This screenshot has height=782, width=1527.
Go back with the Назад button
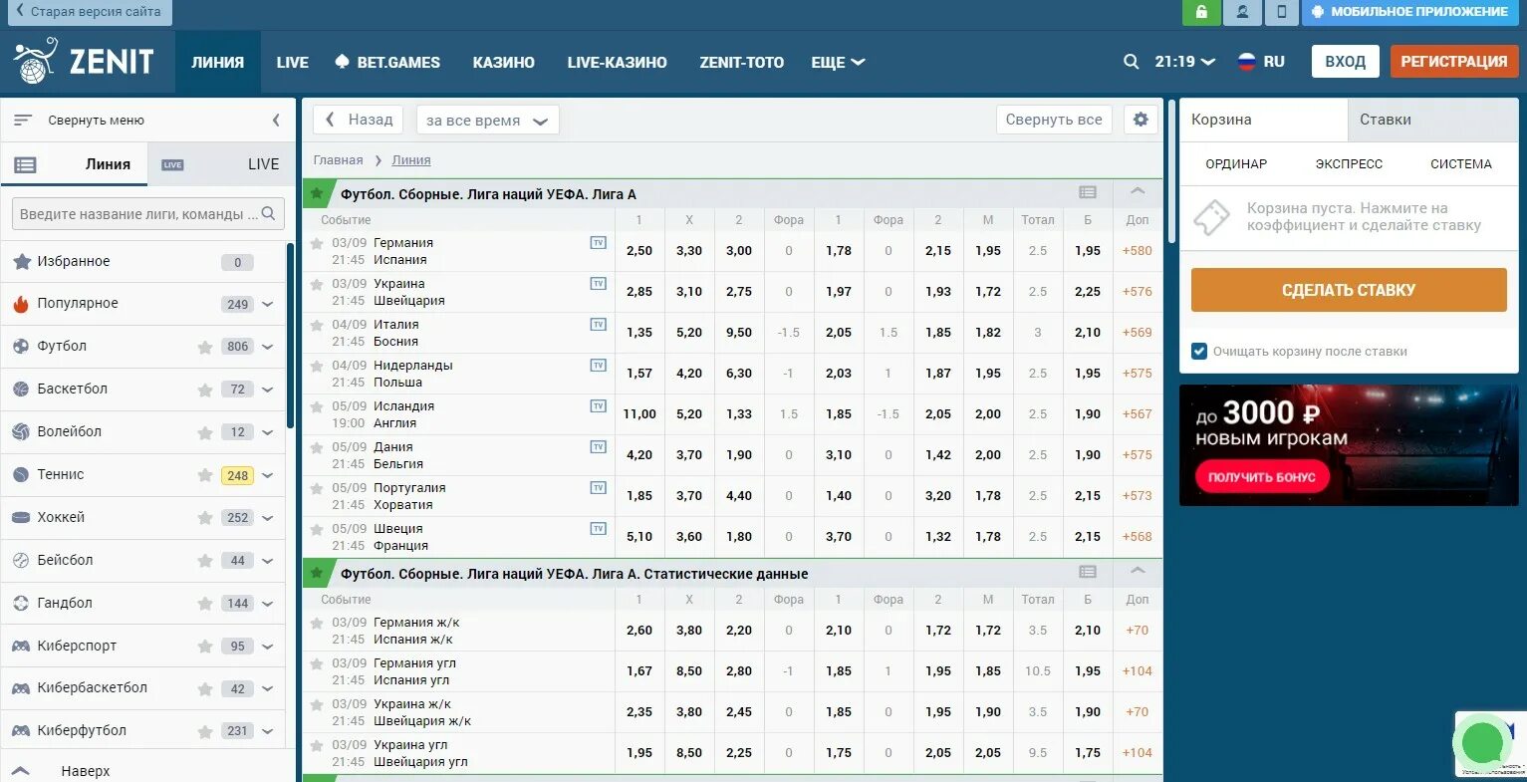(359, 120)
